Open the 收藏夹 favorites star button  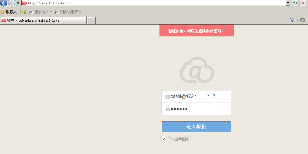pyautogui.click(x=9, y=12)
